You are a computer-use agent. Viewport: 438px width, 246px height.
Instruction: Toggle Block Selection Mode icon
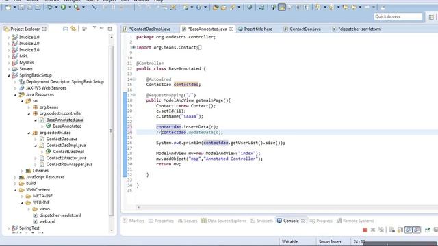(298, 8)
